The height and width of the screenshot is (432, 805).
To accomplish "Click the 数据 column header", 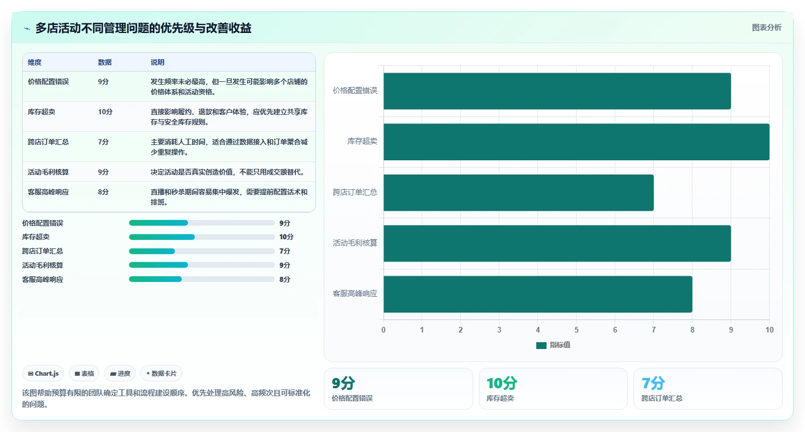I will click(x=105, y=63).
